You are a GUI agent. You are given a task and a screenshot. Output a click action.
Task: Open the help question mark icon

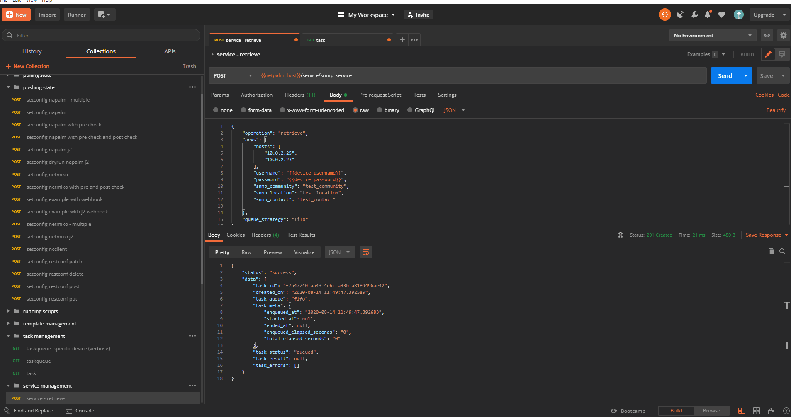(x=786, y=411)
